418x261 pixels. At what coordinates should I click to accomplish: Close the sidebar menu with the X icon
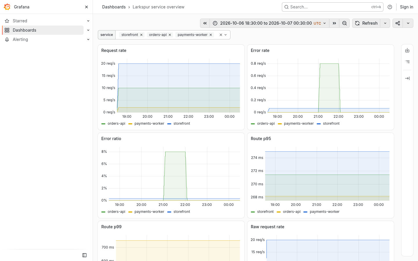coord(87,7)
